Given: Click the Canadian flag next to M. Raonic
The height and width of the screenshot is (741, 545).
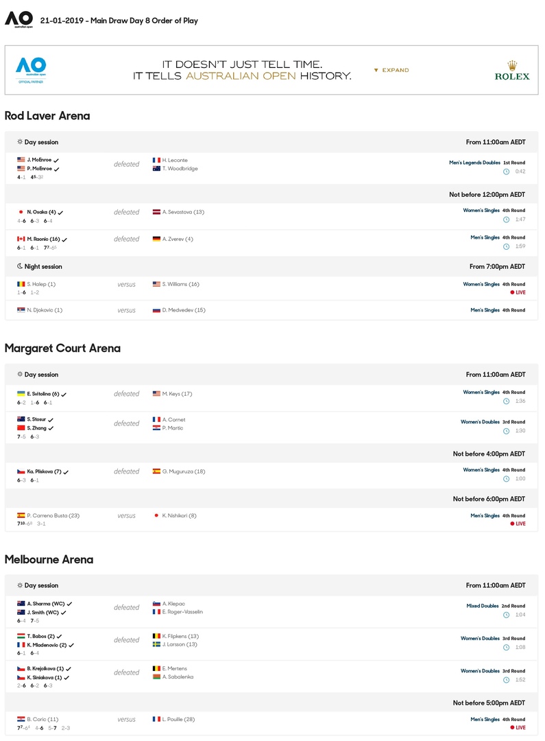Looking at the screenshot, I should (x=21, y=239).
